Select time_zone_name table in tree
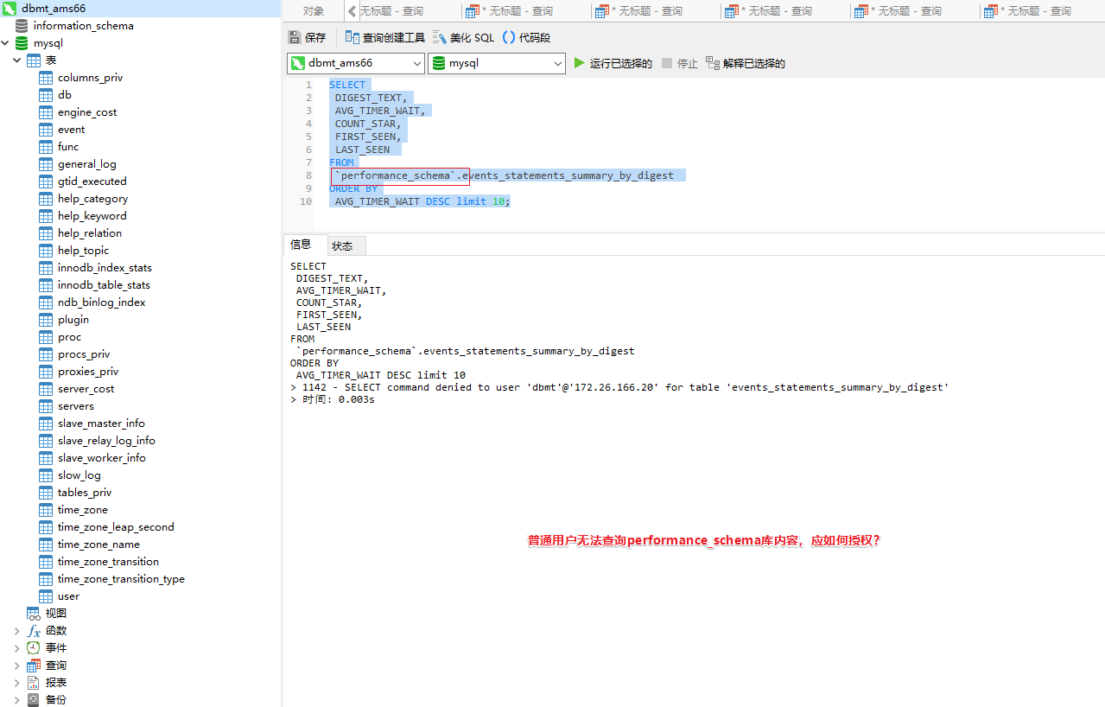 click(x=98, y=545)
